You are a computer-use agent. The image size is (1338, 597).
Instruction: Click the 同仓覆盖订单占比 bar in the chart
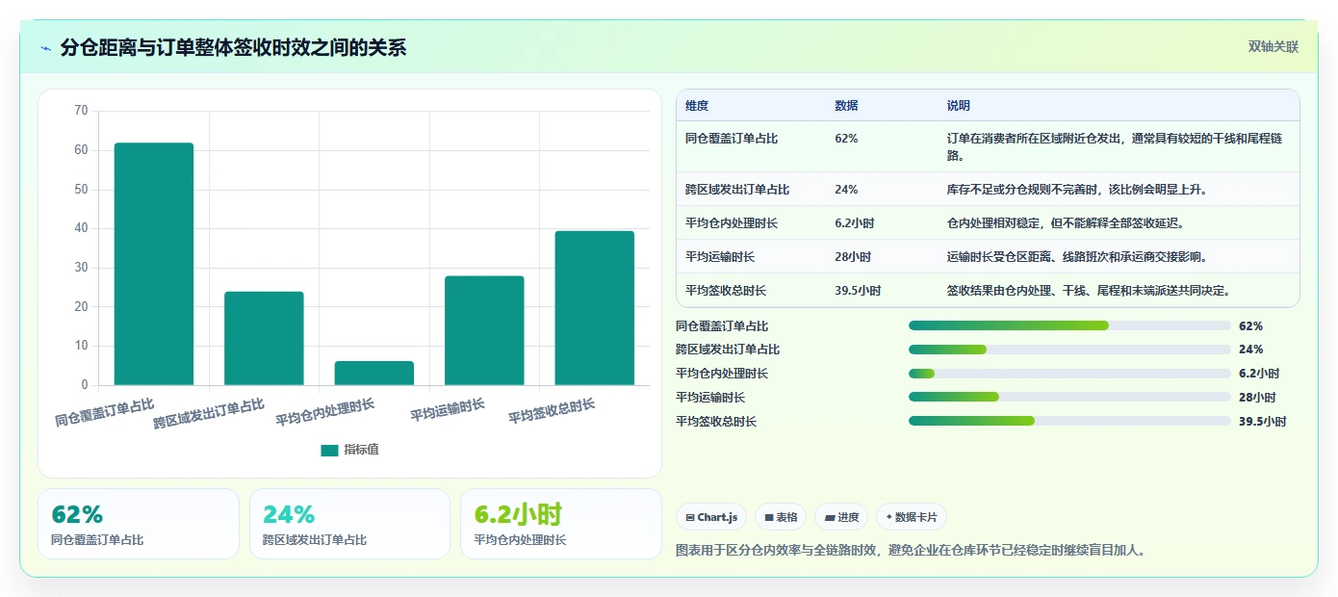[x=154, y=264]
